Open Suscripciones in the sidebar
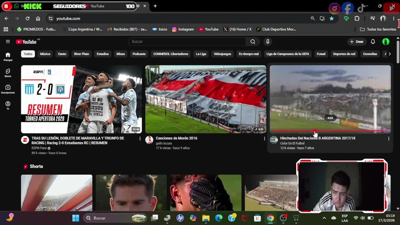The width and height of the screenshot is (400, 225). pos(8,89)
